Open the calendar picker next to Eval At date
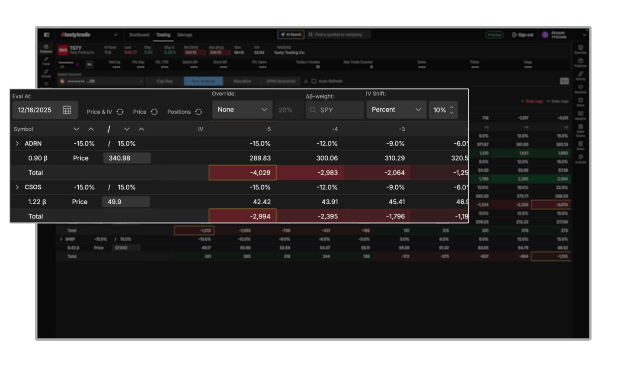The width and height of the screenshot is (627, 367). coord(67,110)
